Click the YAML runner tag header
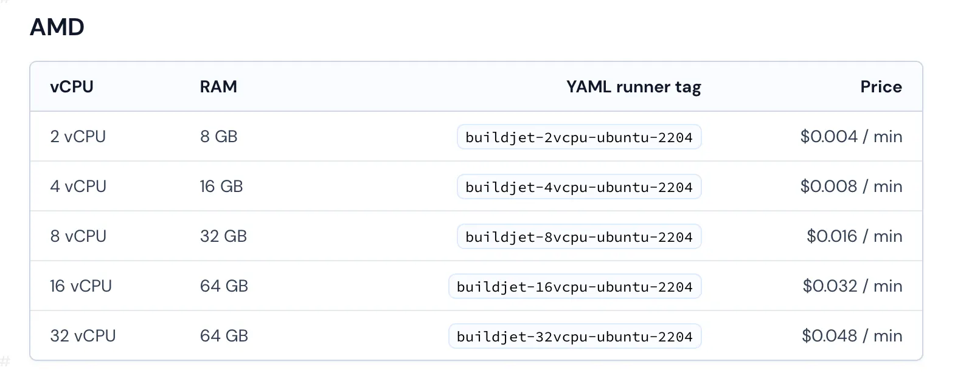This screenshot has width=955, height=384. pyautogui.click(x=633, y=87)
